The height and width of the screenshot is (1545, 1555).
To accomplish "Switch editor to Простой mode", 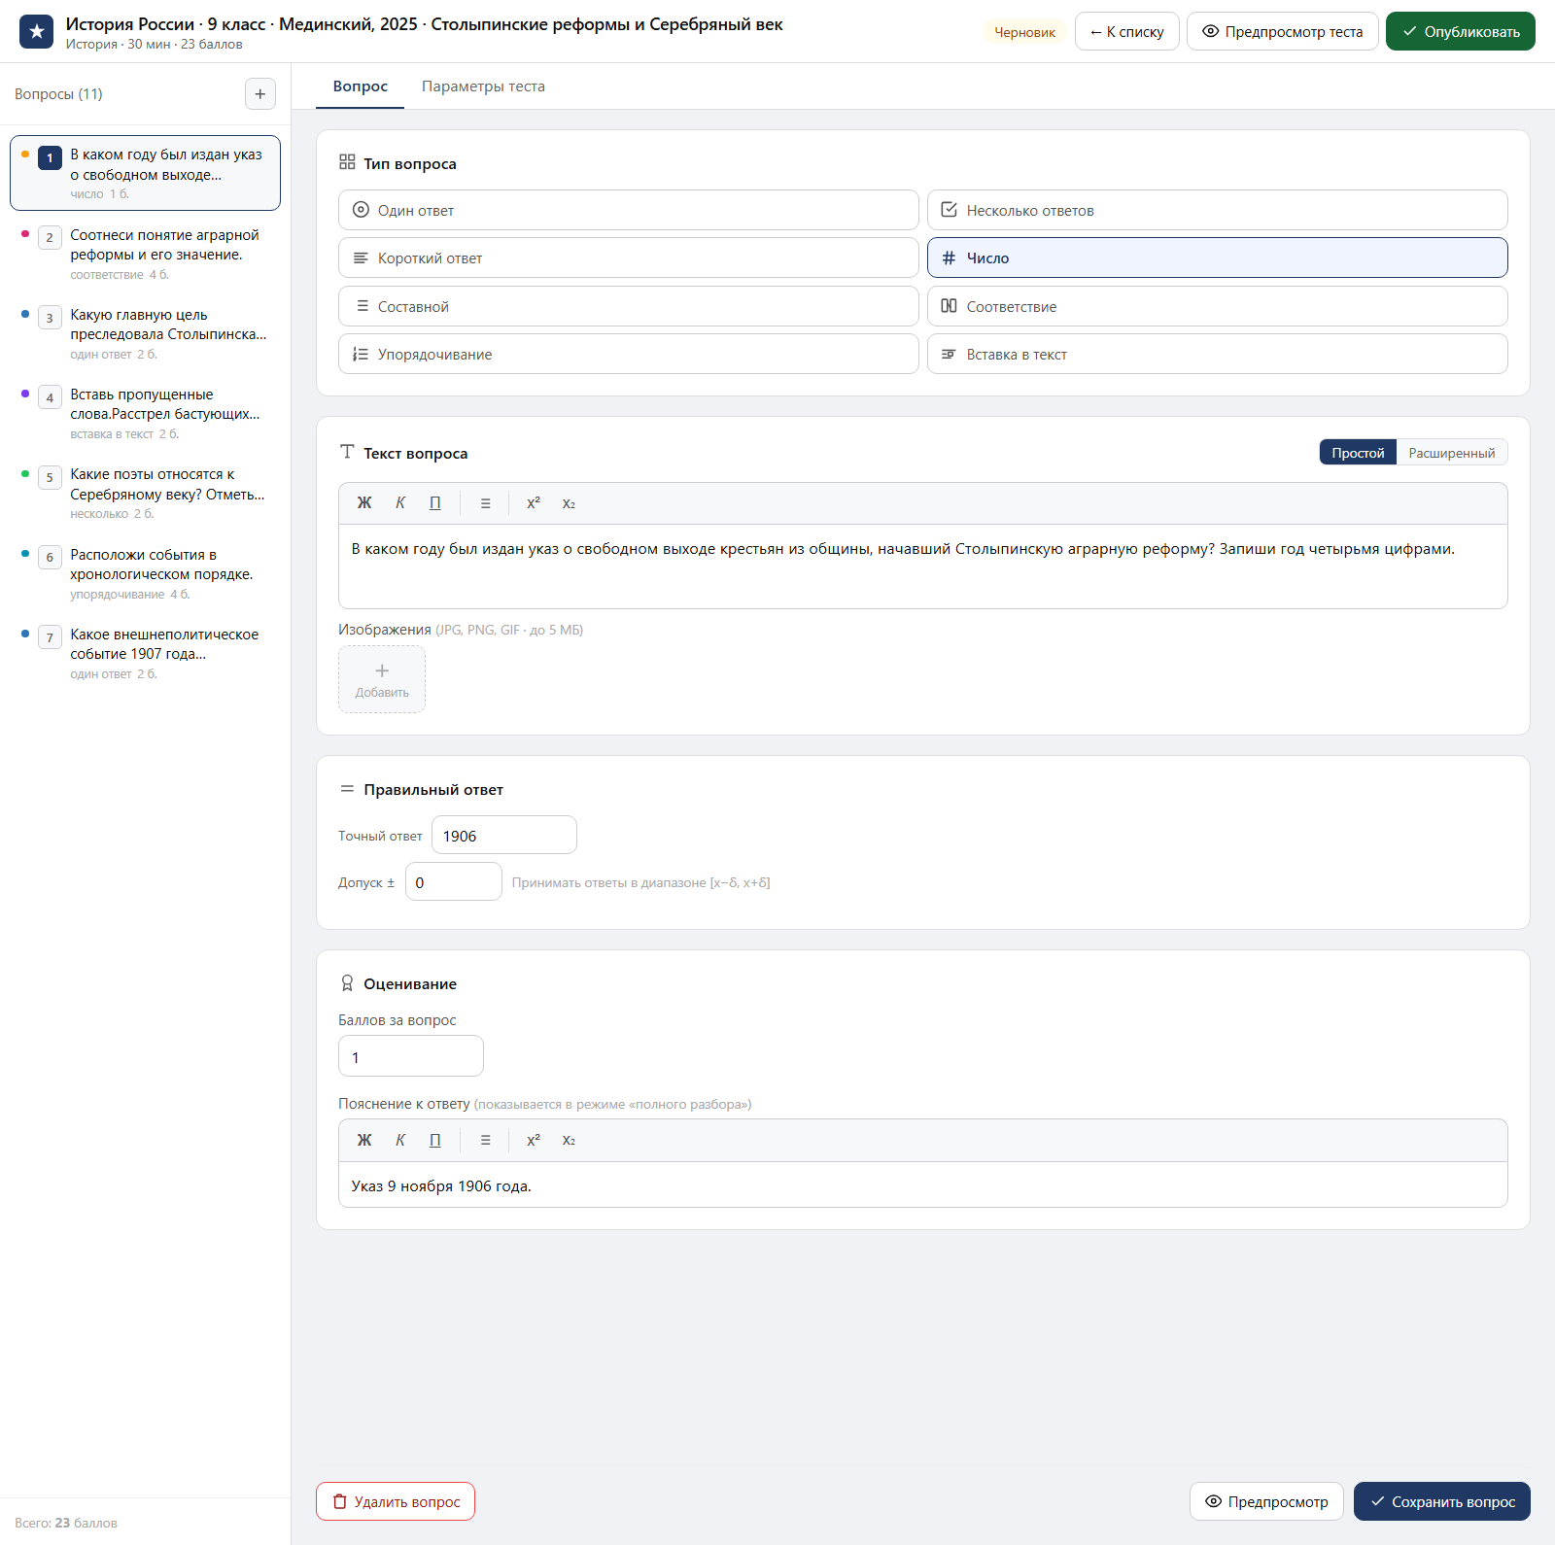I will 1358,453.
